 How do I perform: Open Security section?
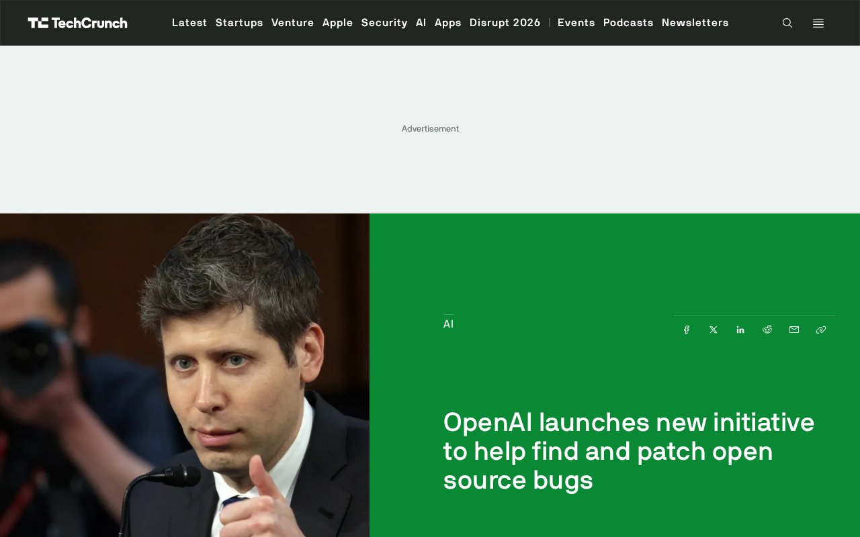click(x=384, y=23)
